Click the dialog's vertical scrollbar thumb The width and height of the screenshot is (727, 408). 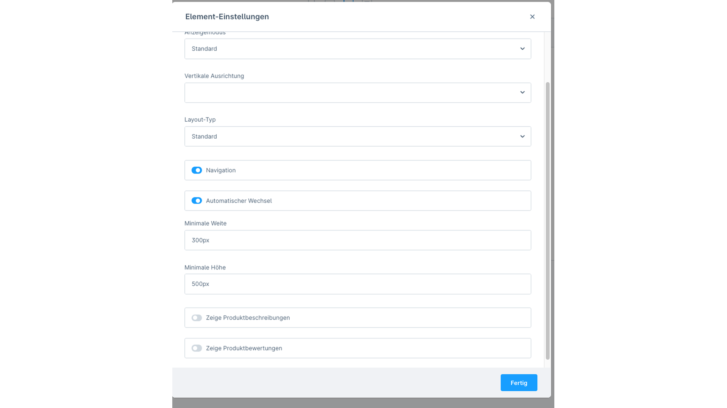[x=548, y=221]
